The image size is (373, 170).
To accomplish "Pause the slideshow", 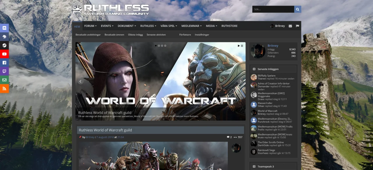I will pyautogui.click(x=242, y=46).
